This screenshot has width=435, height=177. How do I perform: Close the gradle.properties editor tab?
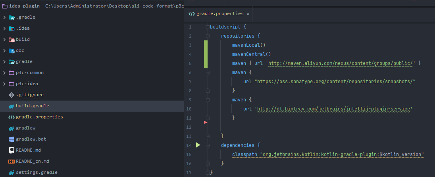tap(248, 14)
